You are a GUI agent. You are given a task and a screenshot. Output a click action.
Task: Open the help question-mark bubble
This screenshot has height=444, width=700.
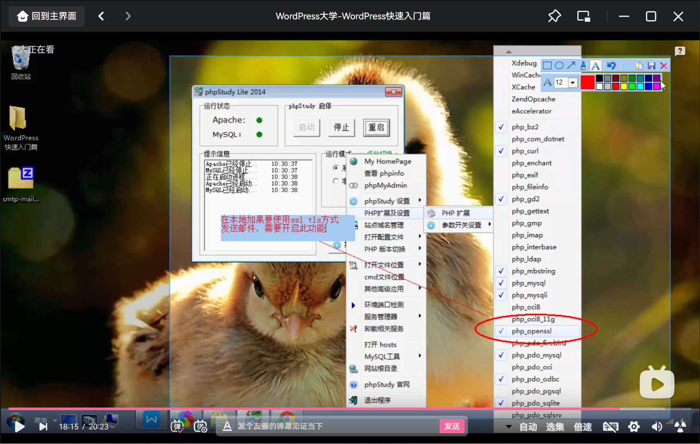coord(680,51)
